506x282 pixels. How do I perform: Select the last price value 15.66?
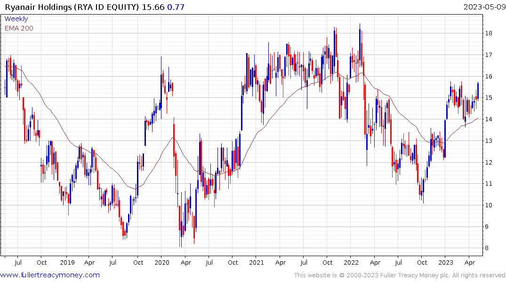(x=153, y=7)
